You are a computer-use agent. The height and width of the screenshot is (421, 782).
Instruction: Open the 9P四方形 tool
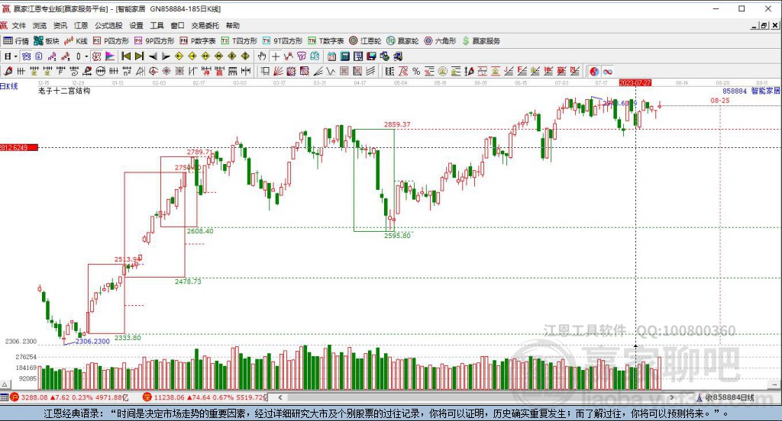point(154,41)
